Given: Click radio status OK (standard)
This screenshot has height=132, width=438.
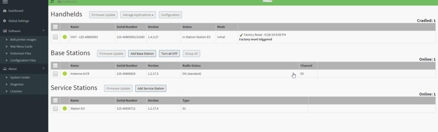Looking at the screenshot, I should [192, 74].
